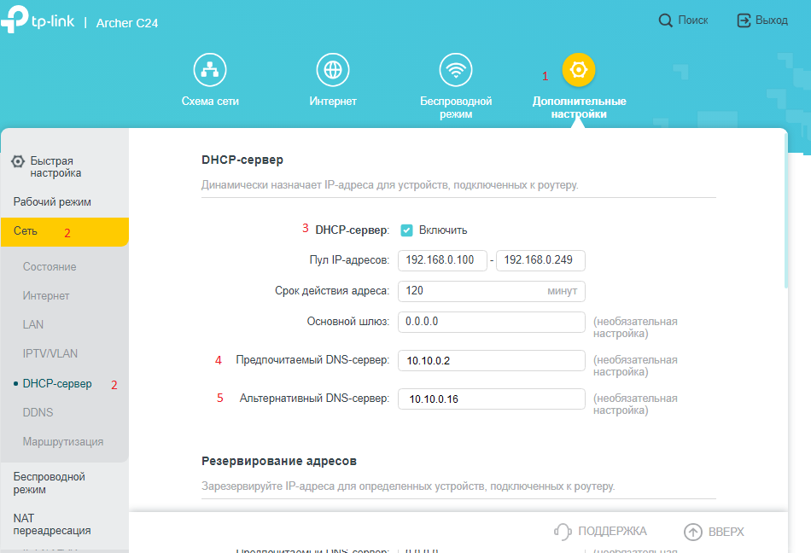Select Рабочий режим in sidebar

[x=52, y=202]
